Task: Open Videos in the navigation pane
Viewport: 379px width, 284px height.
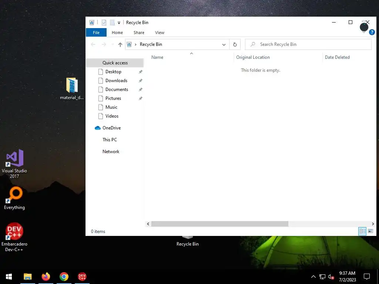Action: tap(112, 116)
